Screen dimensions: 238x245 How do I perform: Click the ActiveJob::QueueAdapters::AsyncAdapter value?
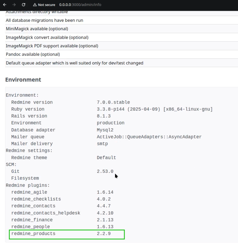149,137
